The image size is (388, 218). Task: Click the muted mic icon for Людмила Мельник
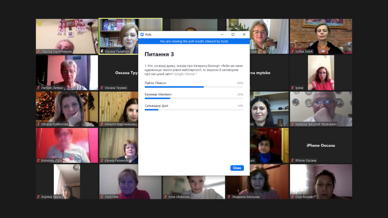(229, 197)
